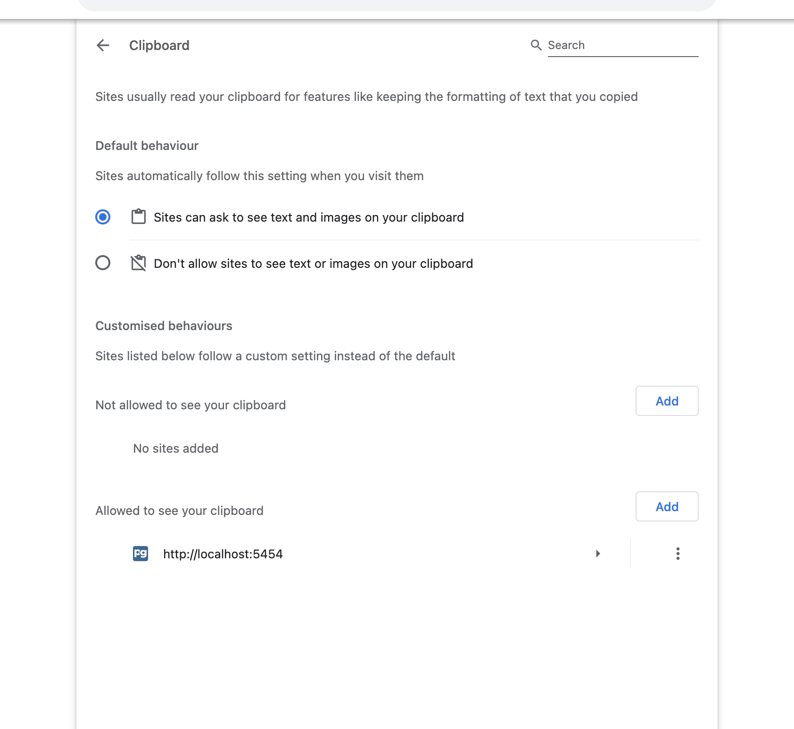794x729 pixels.
Task: Click the 'Default behaviour' heading
Action: [147, 146]
